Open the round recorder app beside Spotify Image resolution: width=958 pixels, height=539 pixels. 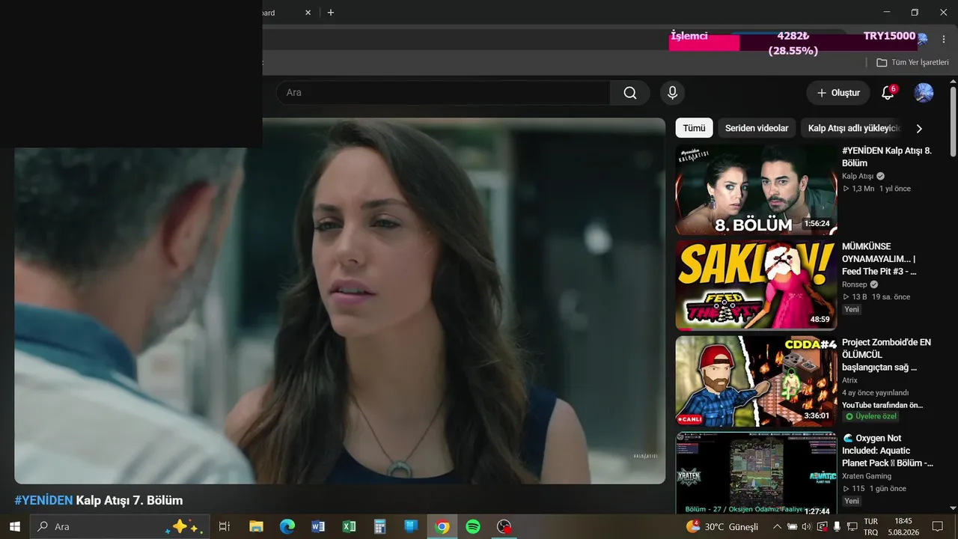504,526
